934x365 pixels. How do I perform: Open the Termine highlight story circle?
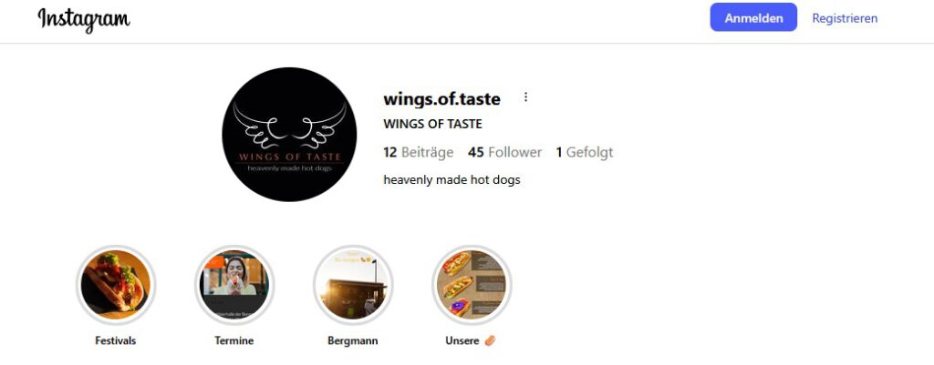[234, 285]
